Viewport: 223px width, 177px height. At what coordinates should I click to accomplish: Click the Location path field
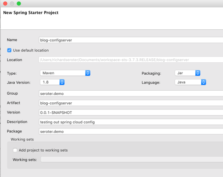(x=131, y=60)
